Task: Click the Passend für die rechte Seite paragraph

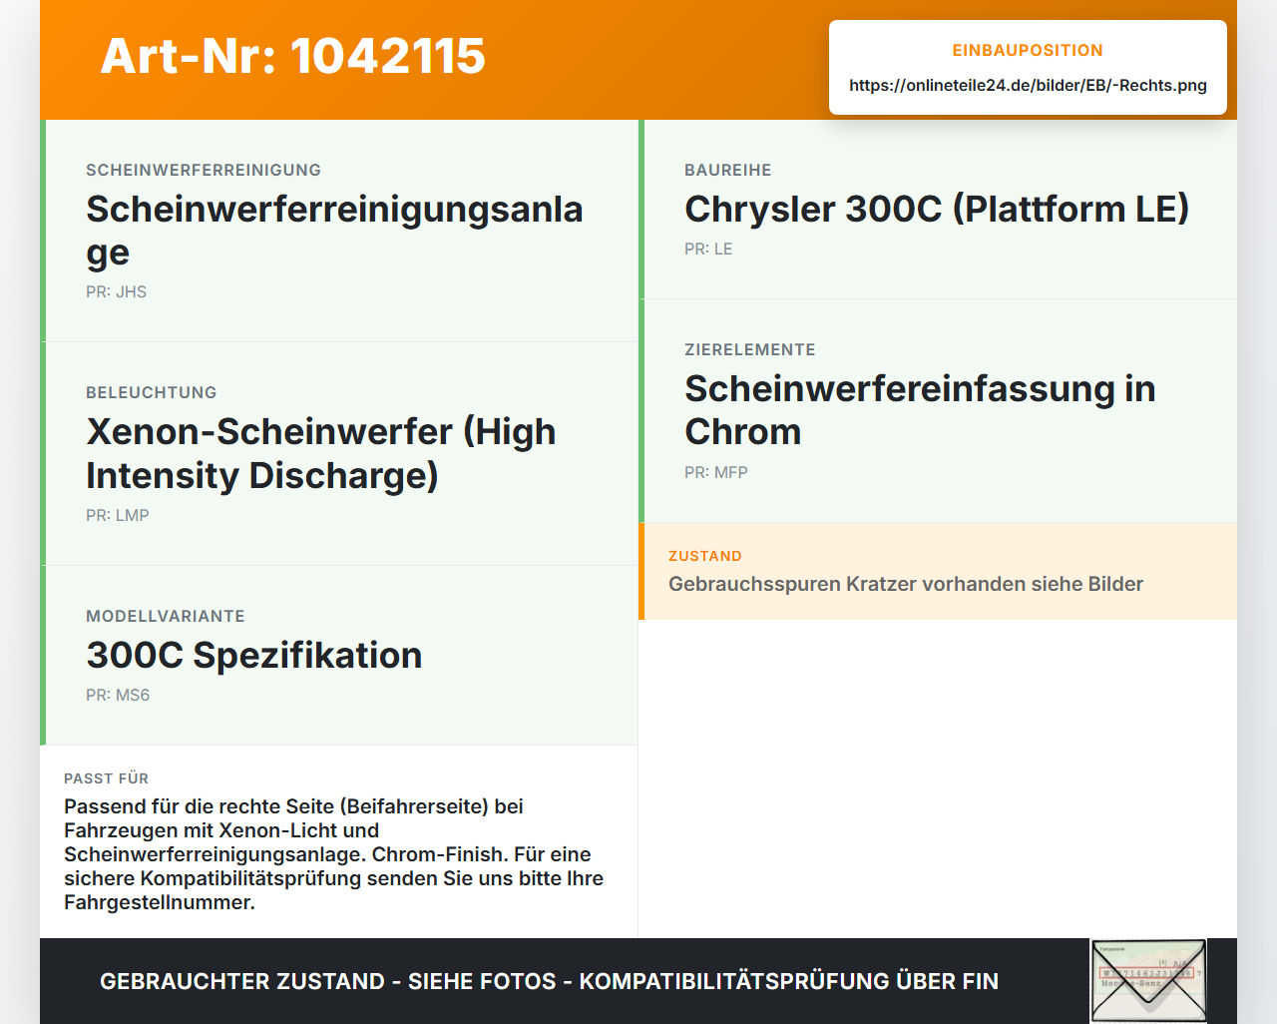Action: pyautogui.click(x=334, y=854)
